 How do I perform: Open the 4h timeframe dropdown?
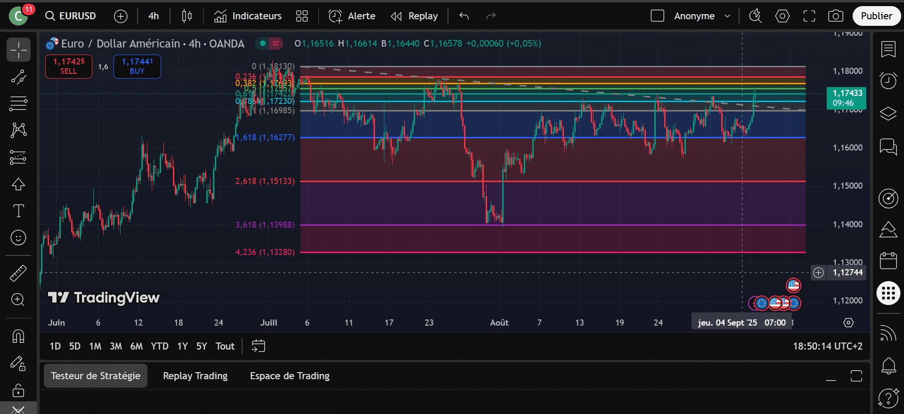[x=154, y=16]
